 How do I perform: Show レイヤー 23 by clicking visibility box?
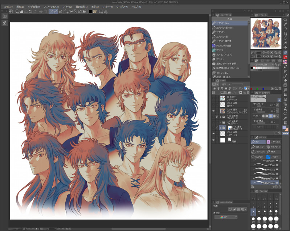click(213, 98)
